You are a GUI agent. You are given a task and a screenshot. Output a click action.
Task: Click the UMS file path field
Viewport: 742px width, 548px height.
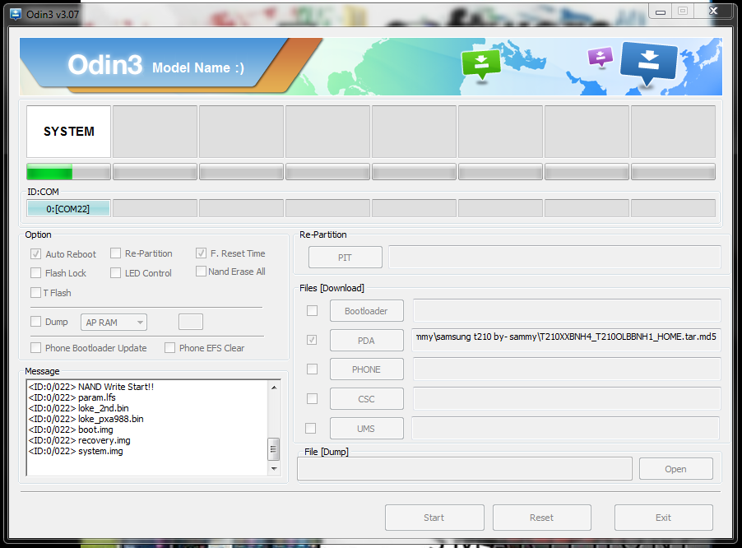point(565,428)
